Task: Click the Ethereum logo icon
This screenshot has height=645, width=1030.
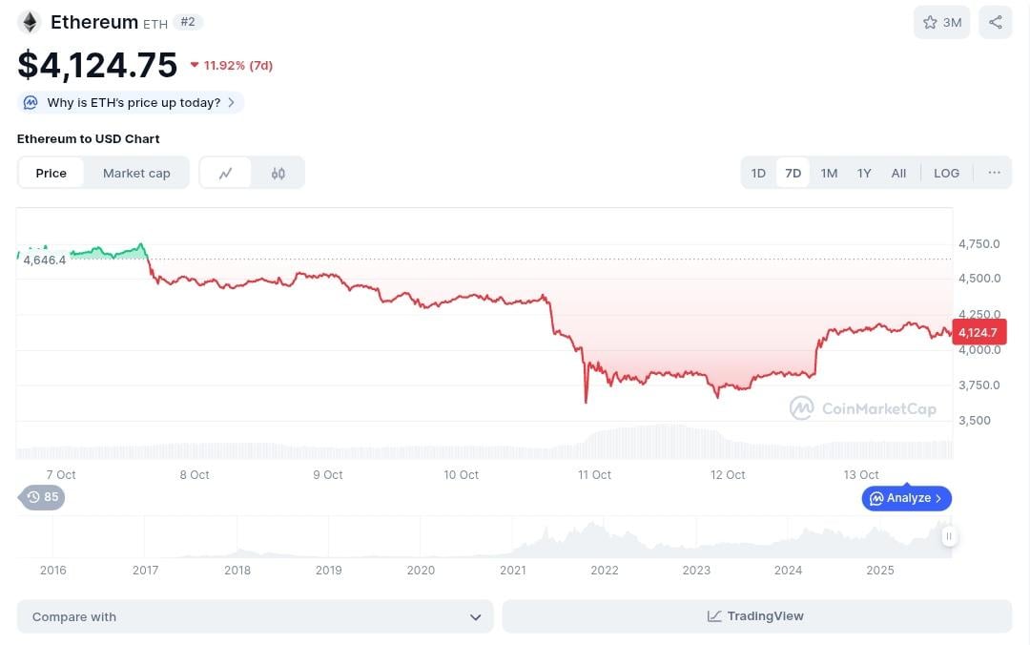Action: click(30, 22)
